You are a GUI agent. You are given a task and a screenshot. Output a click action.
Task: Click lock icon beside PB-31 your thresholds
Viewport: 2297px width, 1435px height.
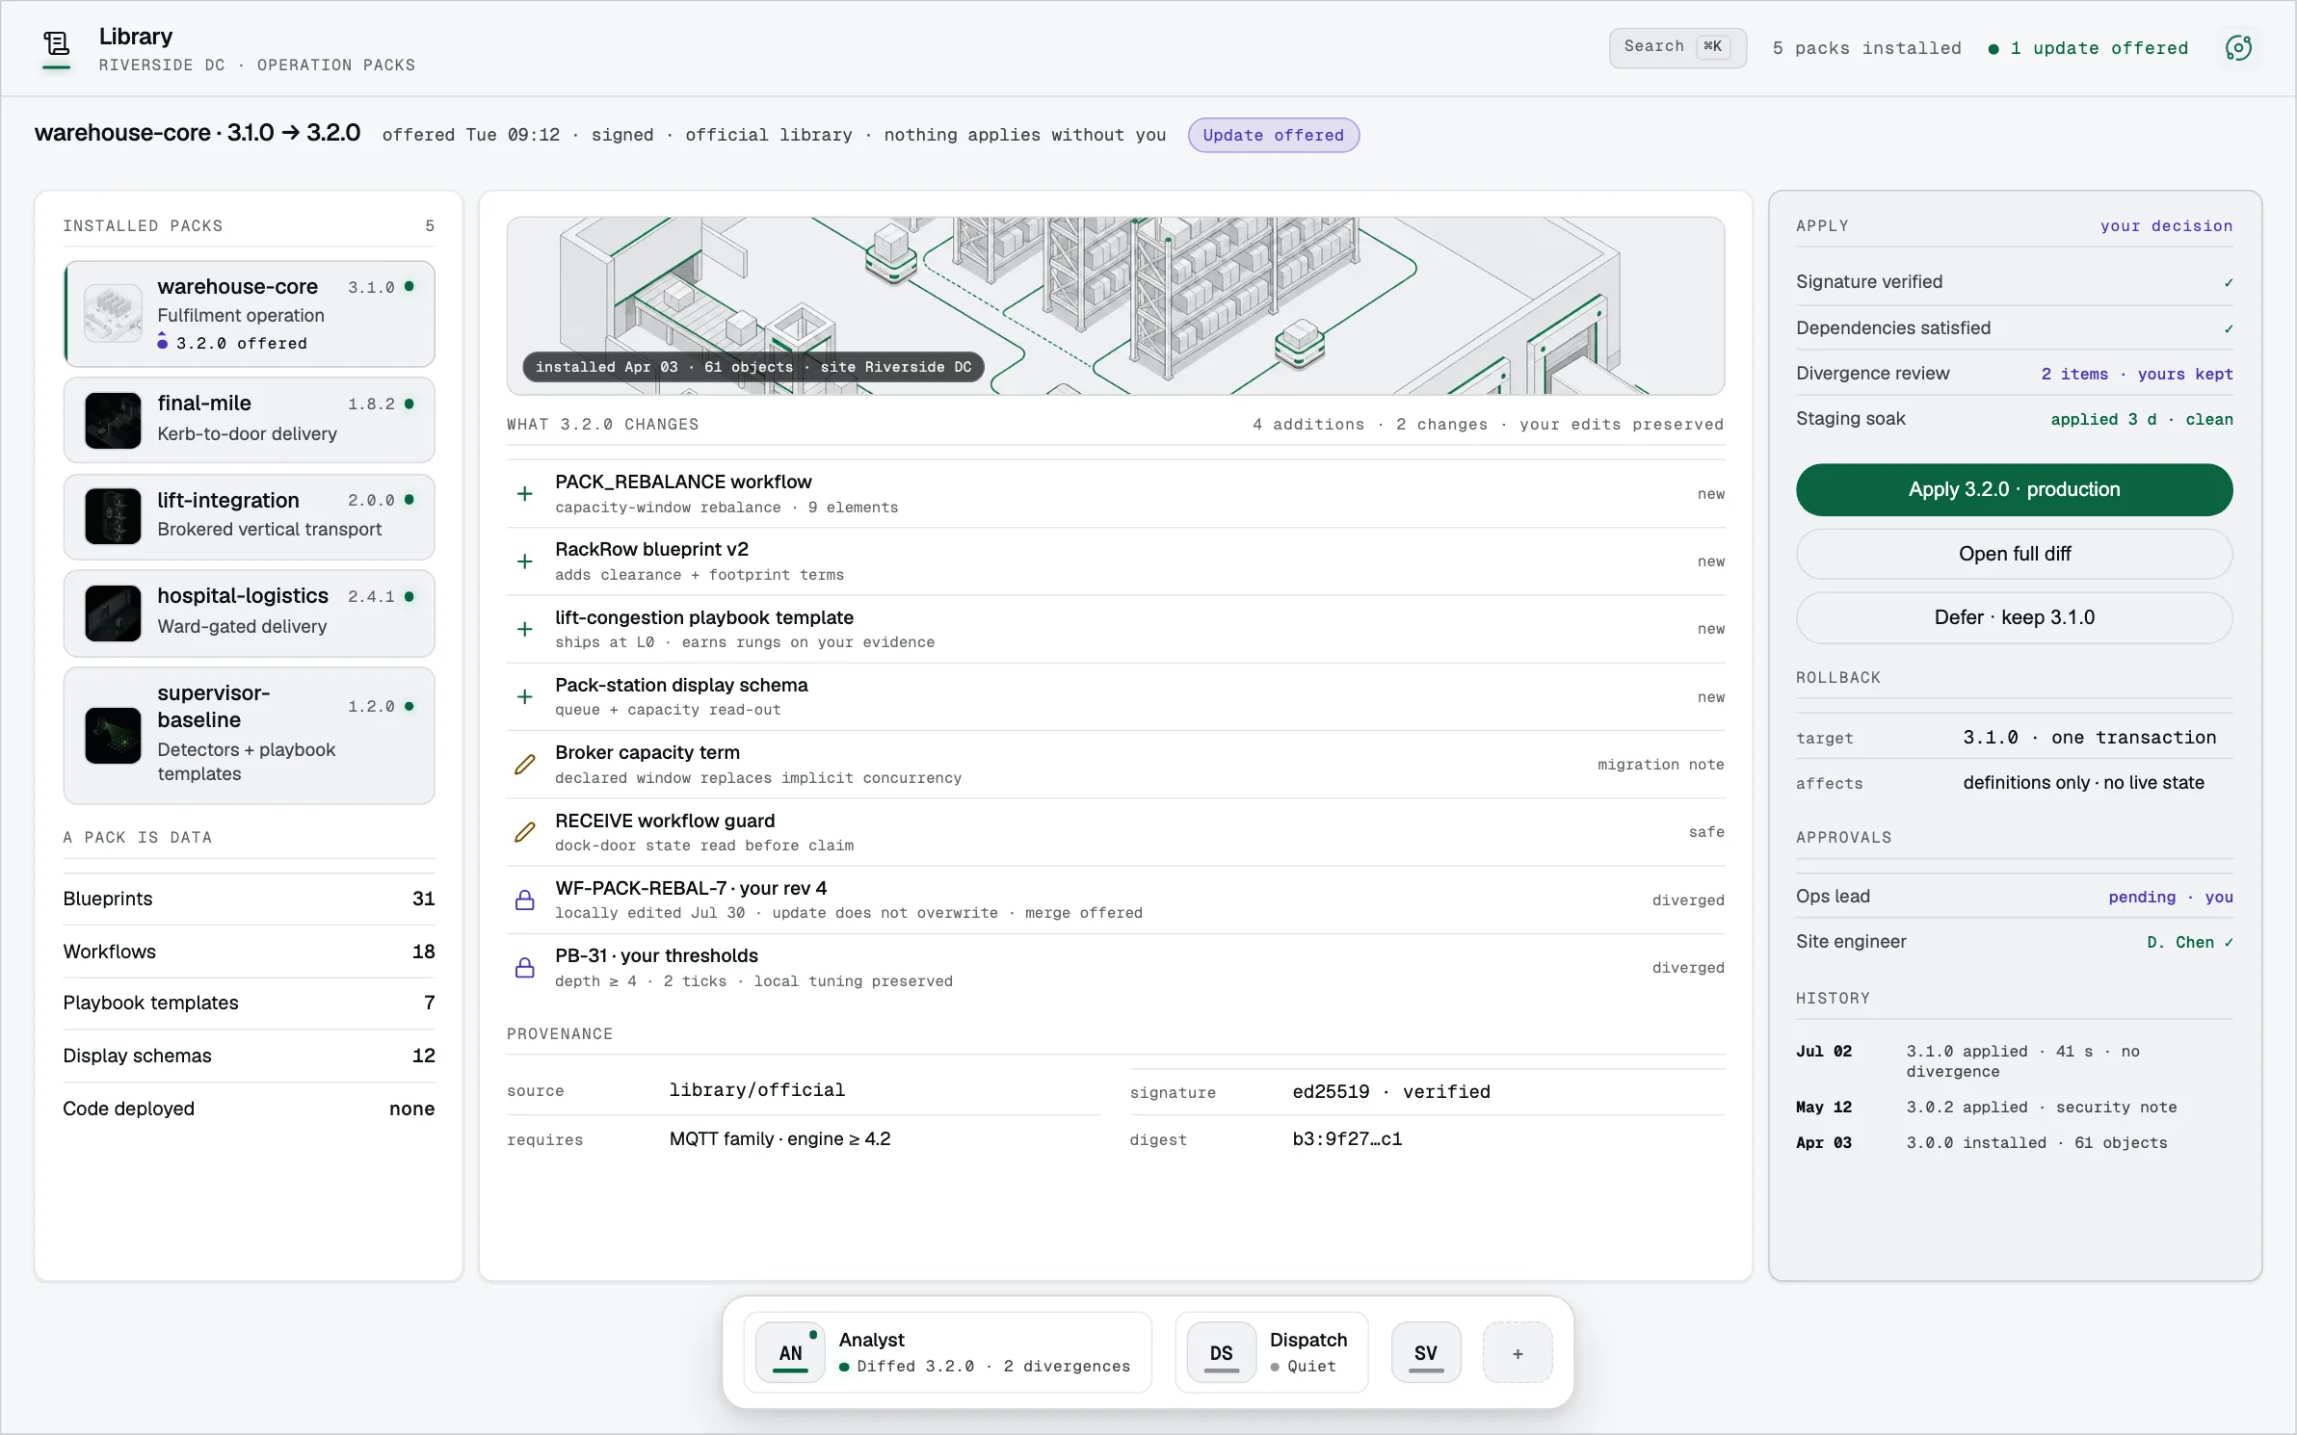pos(525,968)
